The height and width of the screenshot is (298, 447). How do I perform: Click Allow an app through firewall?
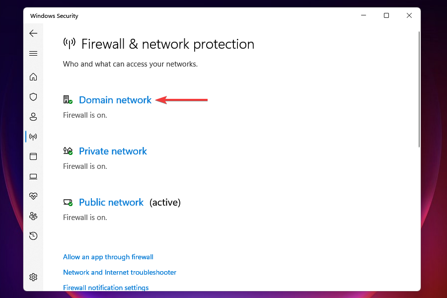tap(108, 257)
